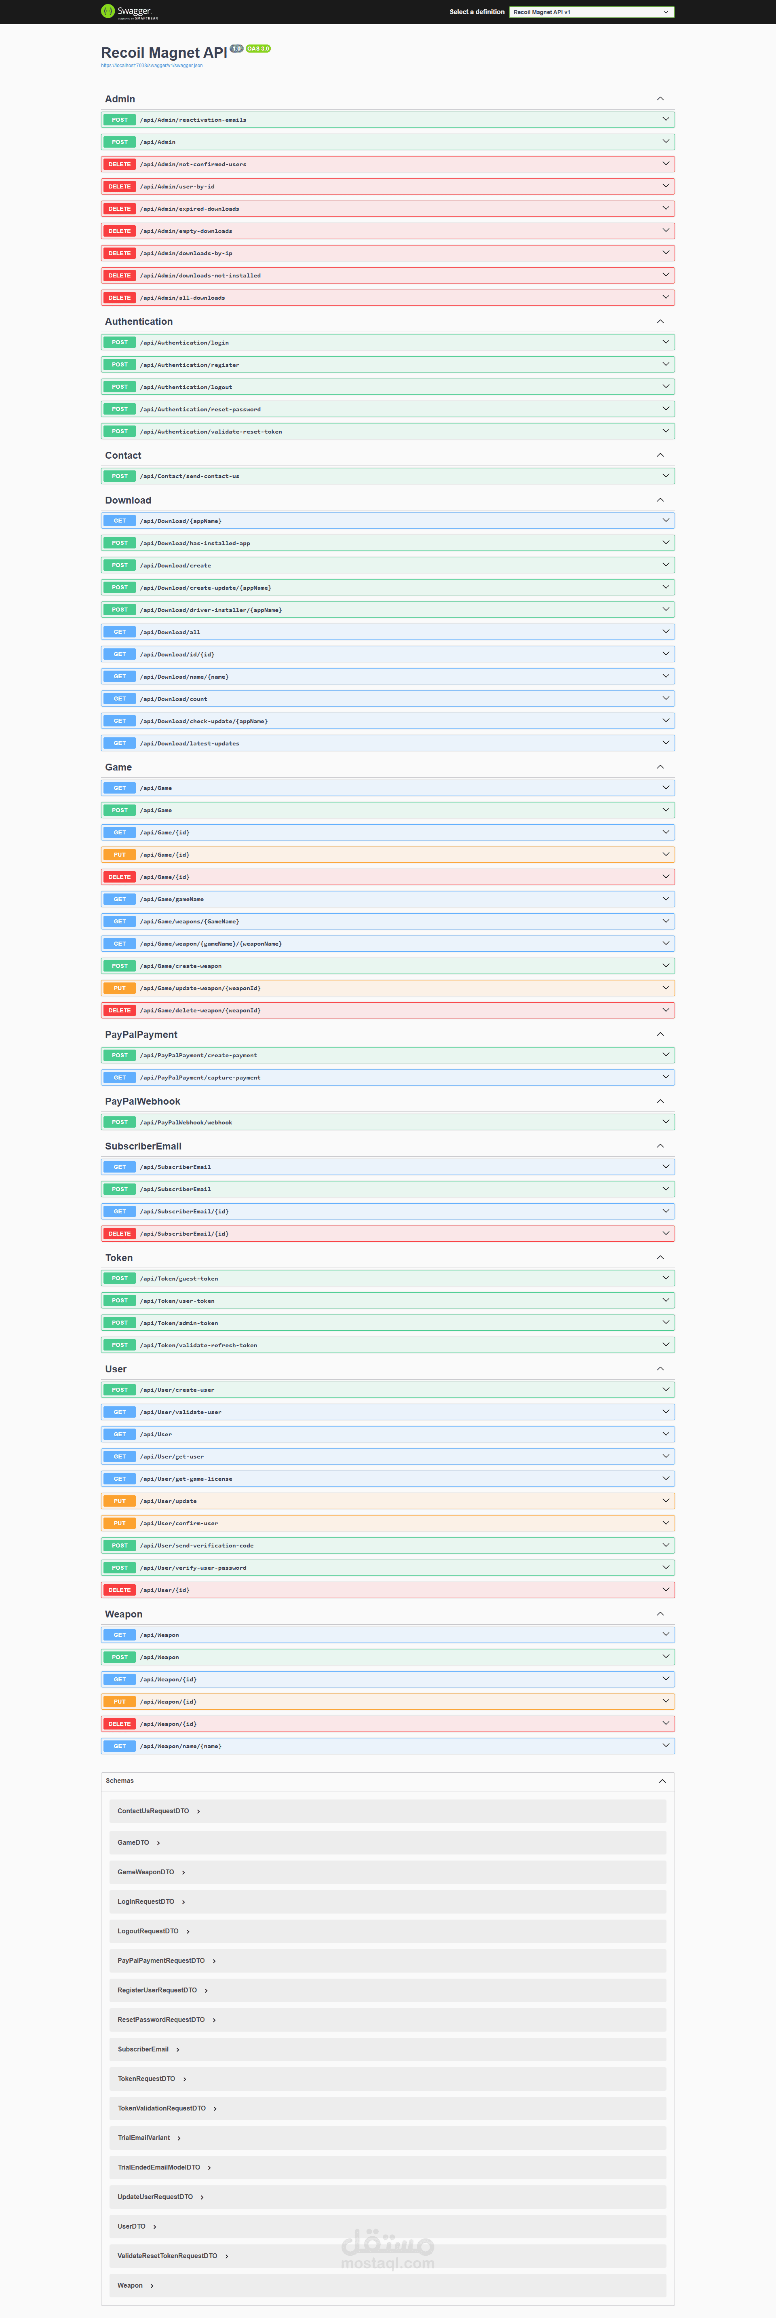Click the /api/User/send-verification-code path text

[x=197, y=1546]
